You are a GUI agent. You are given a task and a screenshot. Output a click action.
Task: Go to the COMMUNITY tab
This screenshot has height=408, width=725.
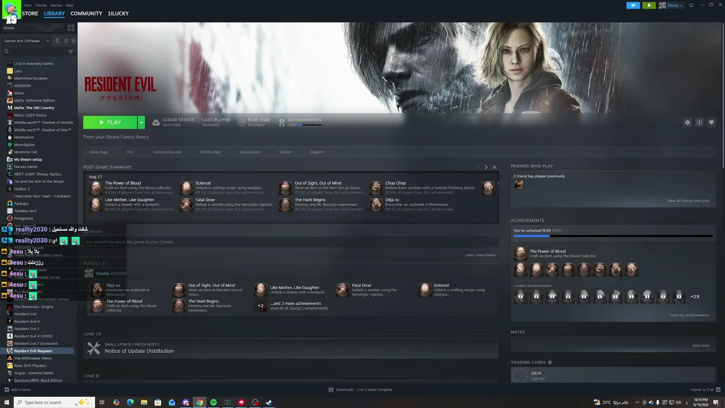(x=86, y=14)
